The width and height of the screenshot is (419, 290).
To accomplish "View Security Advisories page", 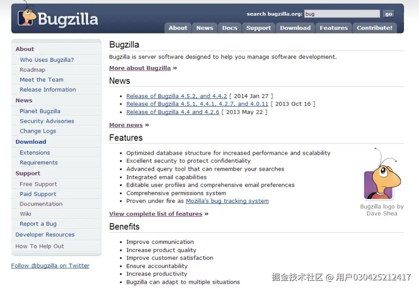I will click(x=47, y=121).
